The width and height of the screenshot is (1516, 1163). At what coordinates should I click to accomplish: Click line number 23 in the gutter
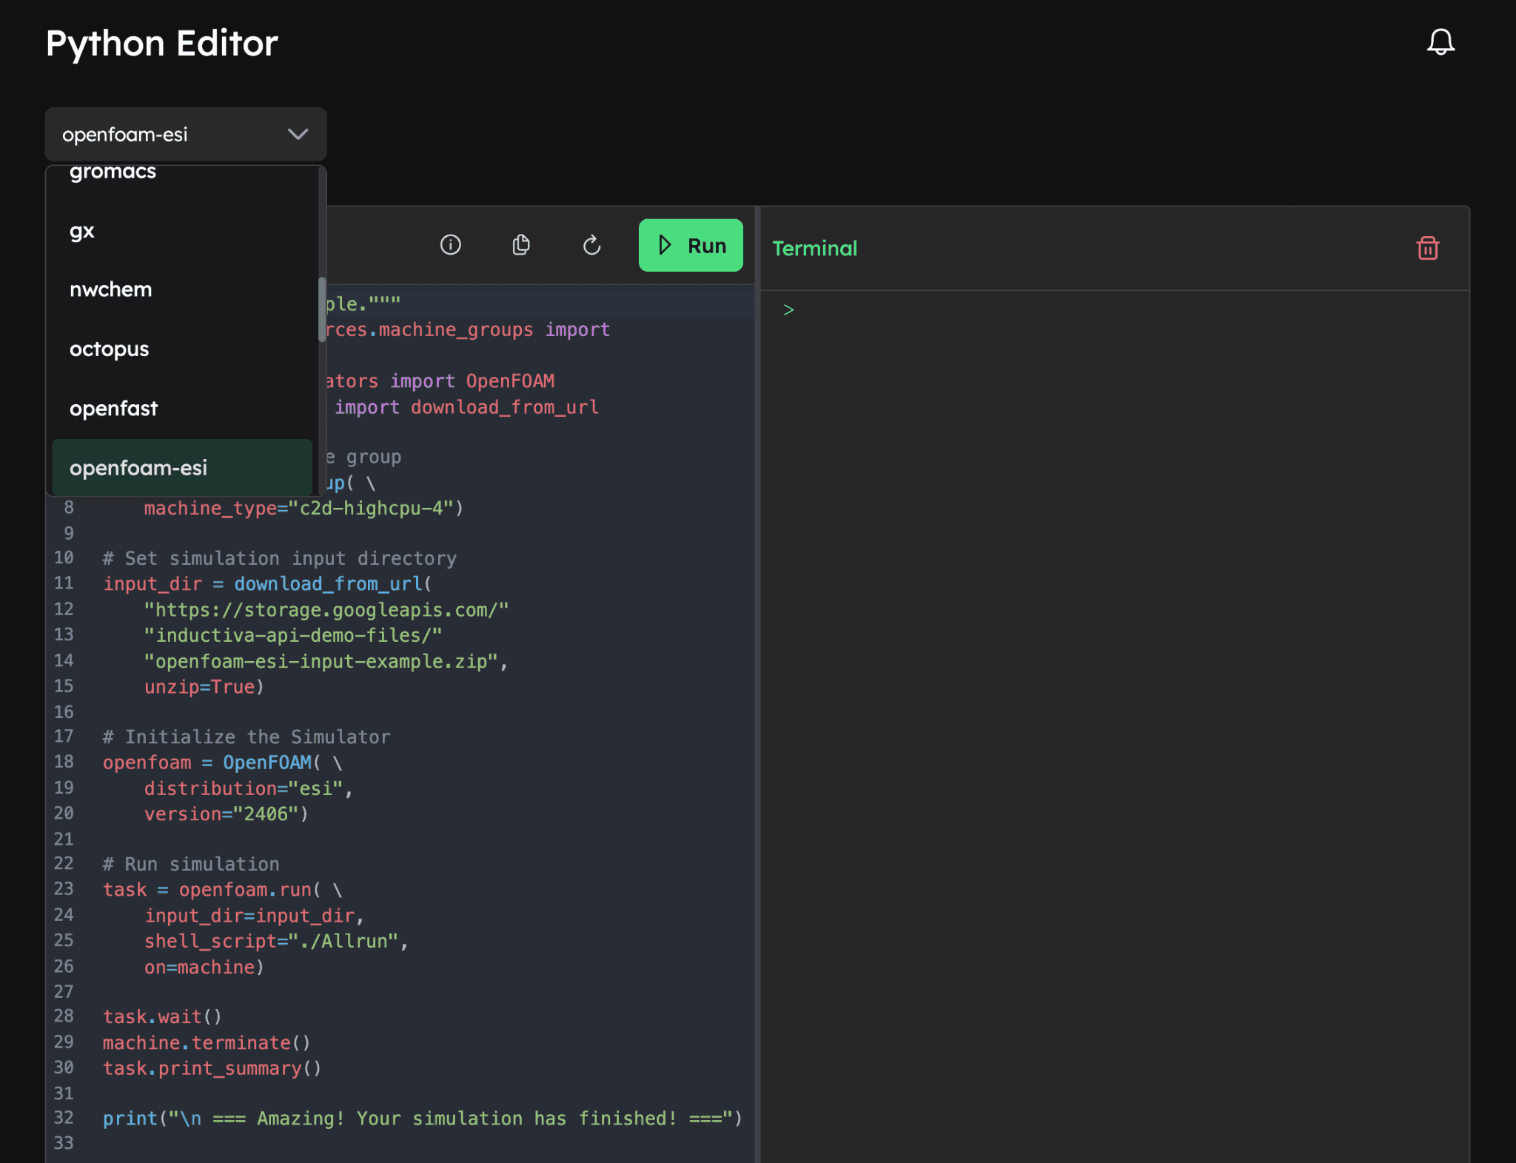[x=64, y=889]
